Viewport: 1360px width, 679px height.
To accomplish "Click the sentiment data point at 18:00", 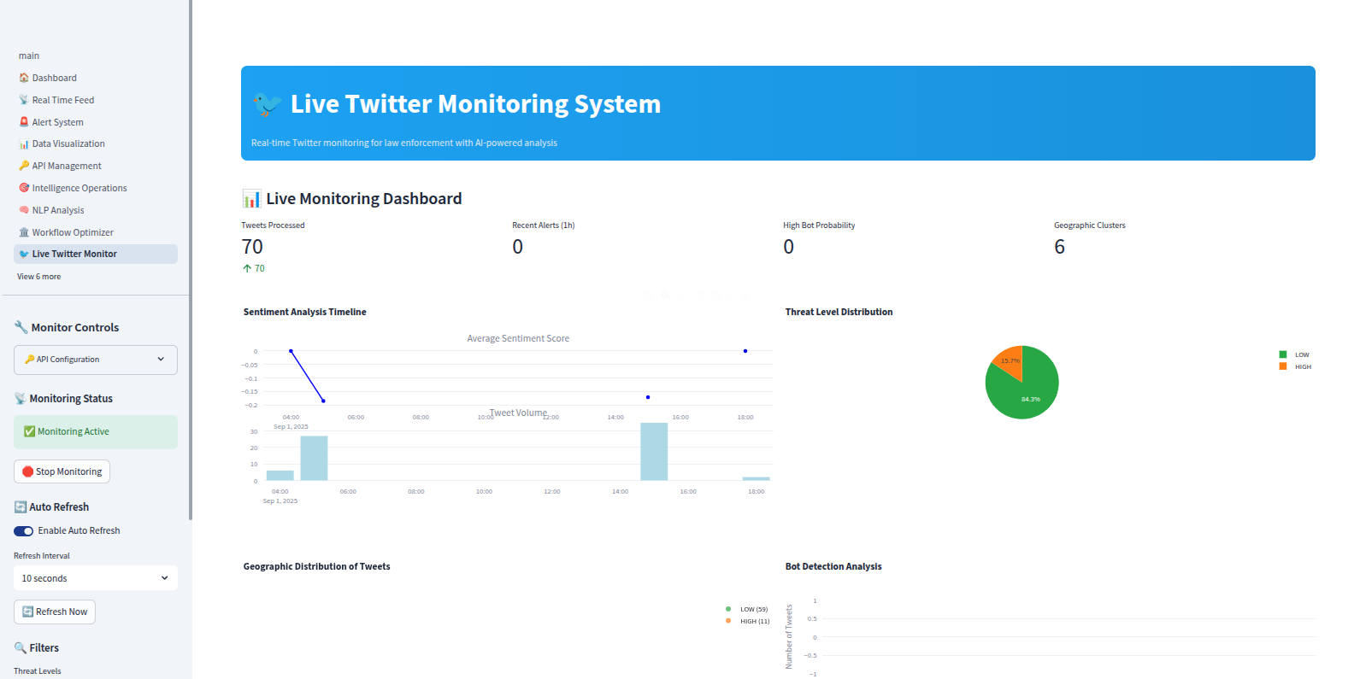I will pyautogui.click(x=745, y=351).
